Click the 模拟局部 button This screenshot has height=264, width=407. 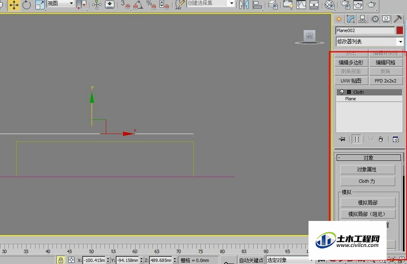coord(368,203)
